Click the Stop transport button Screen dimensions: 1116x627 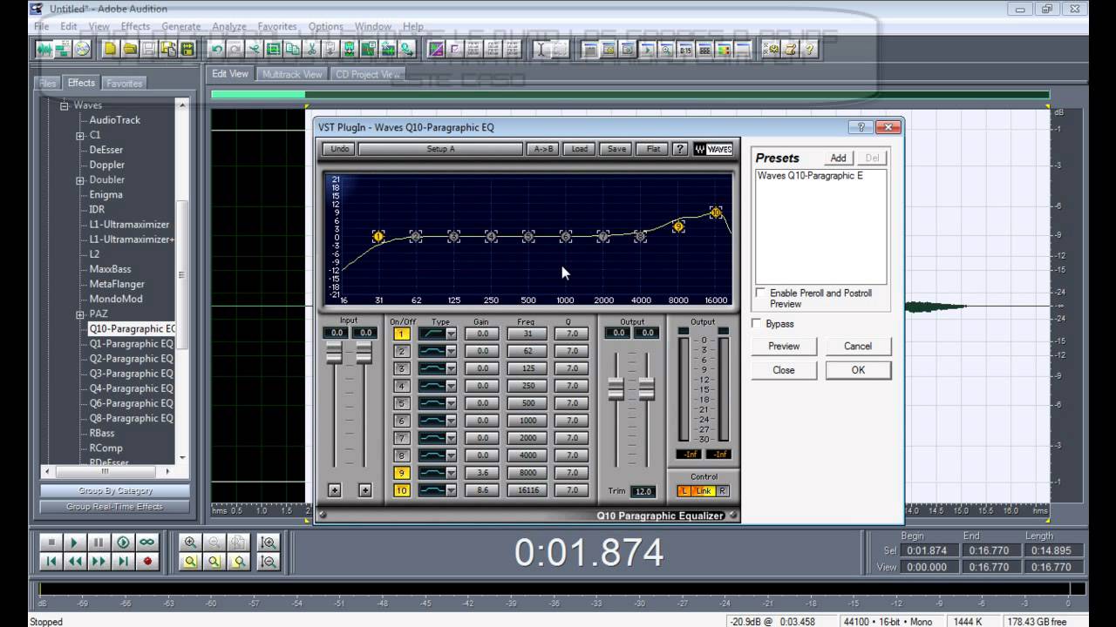[x=51, y=542]
